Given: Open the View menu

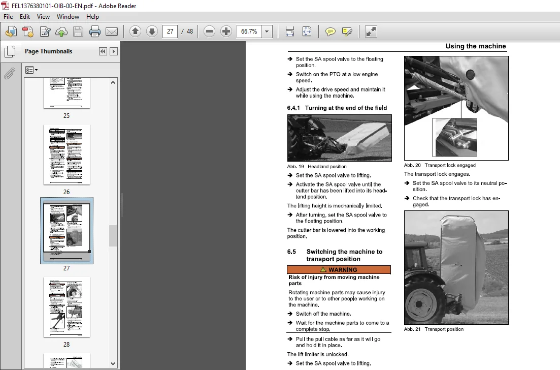Looking at the screenshot, I should click(x=43, y=17).
